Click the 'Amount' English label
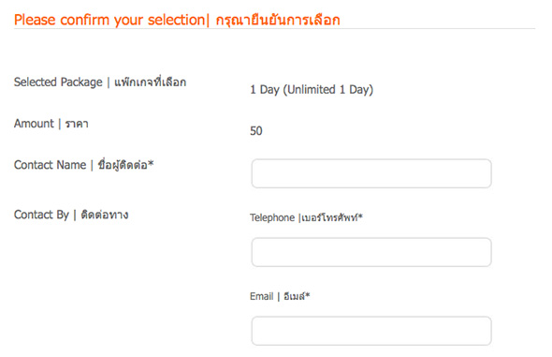552x357 pixels. pos(34,124)
